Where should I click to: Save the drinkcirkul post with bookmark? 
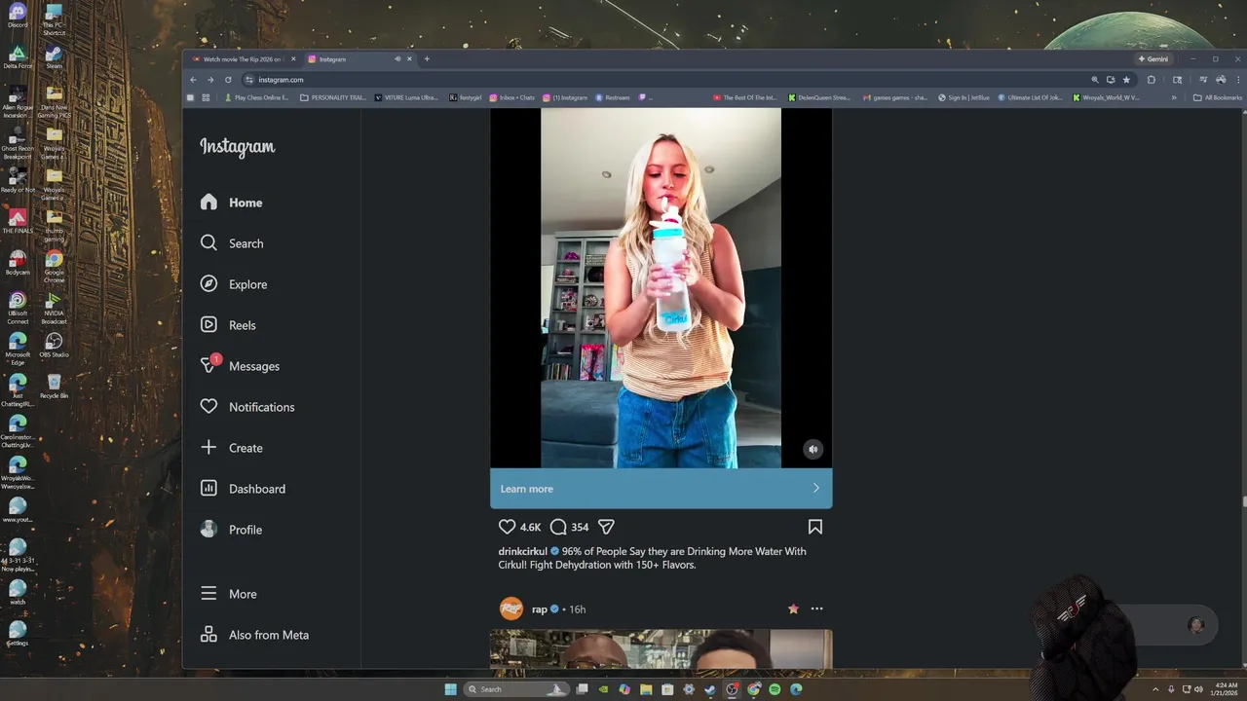(x=815, y=527)
